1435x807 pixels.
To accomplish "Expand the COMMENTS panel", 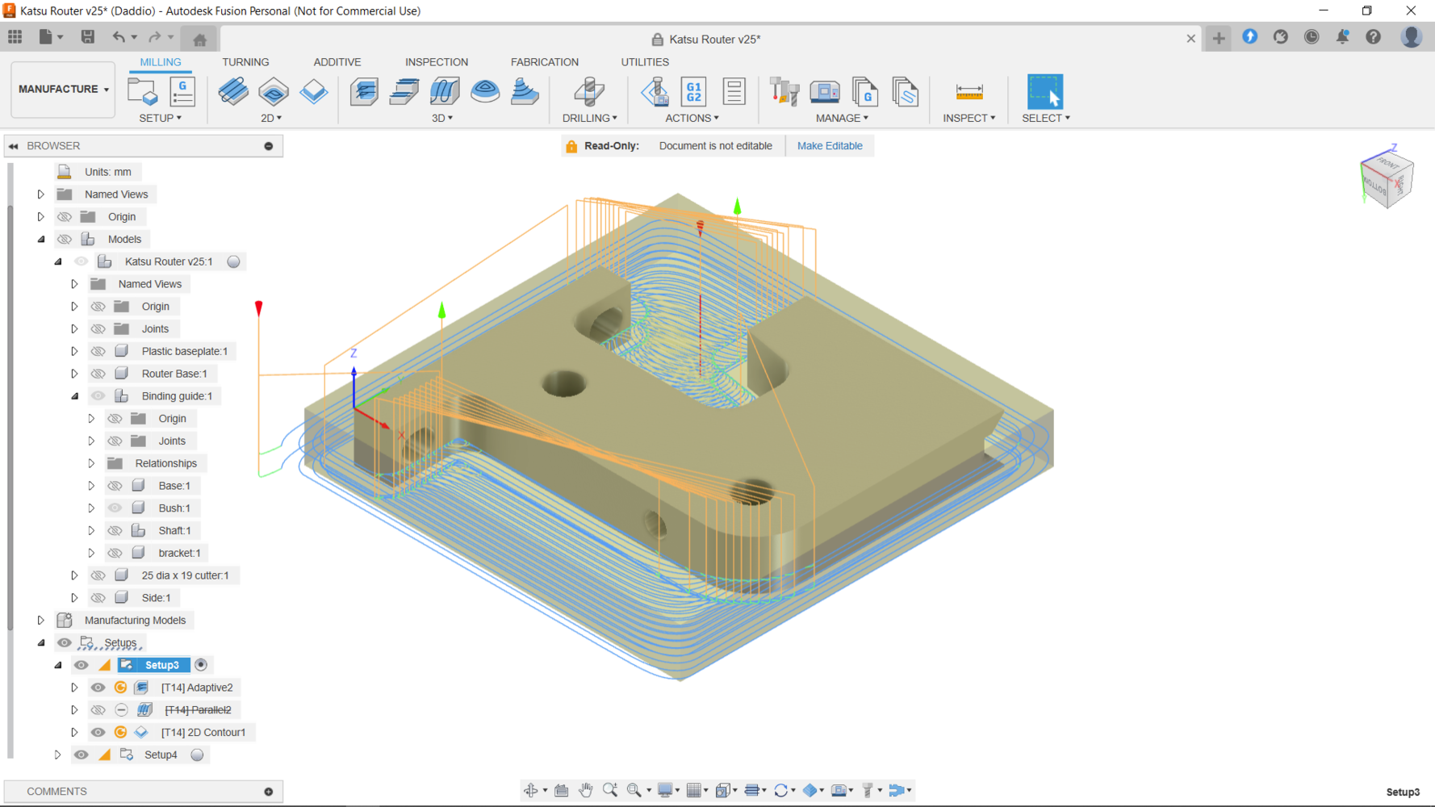I will pos(269,792).
